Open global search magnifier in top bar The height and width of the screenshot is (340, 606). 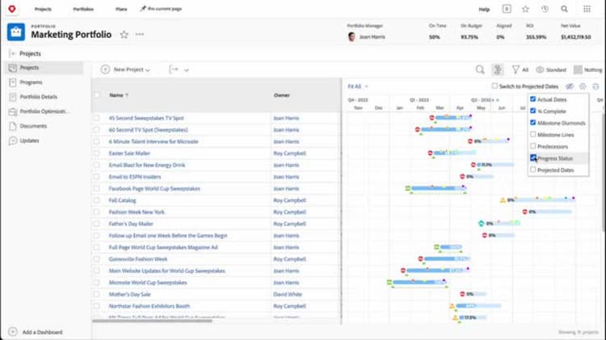pyautogui.click(x=564, y=9)
